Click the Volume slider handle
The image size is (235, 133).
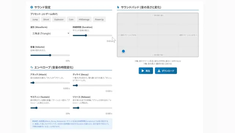point(50,55)
